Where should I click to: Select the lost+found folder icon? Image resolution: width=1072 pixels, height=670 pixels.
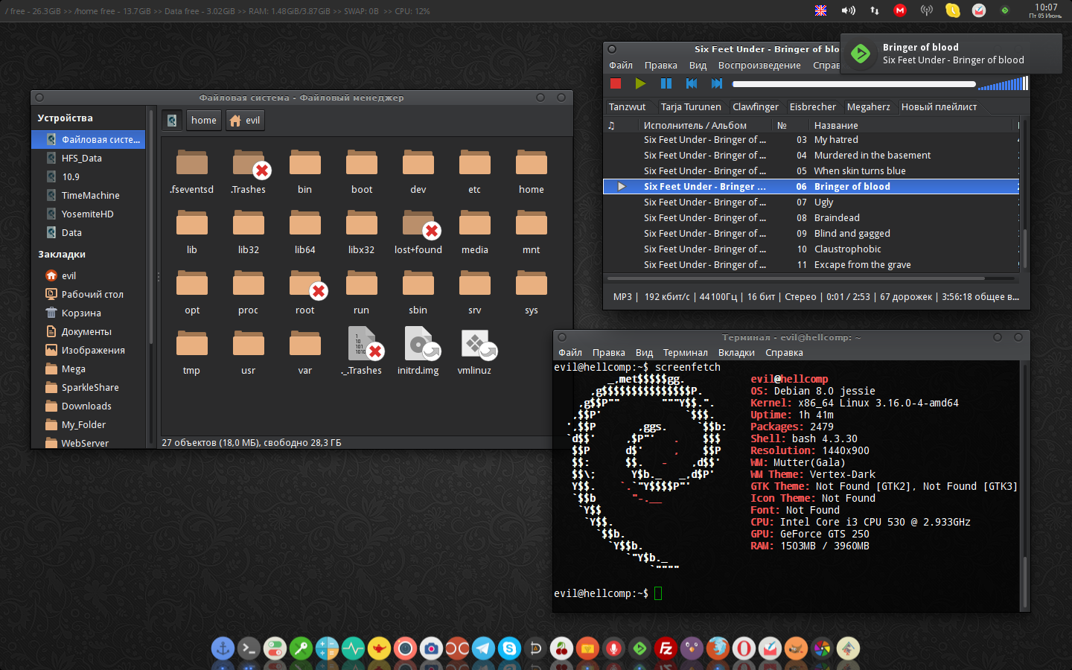[x=418, y=223]
